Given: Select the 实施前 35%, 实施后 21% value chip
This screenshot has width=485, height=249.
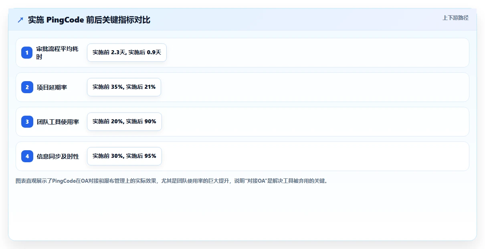Looking at the screenshot, I should (124, 87).
